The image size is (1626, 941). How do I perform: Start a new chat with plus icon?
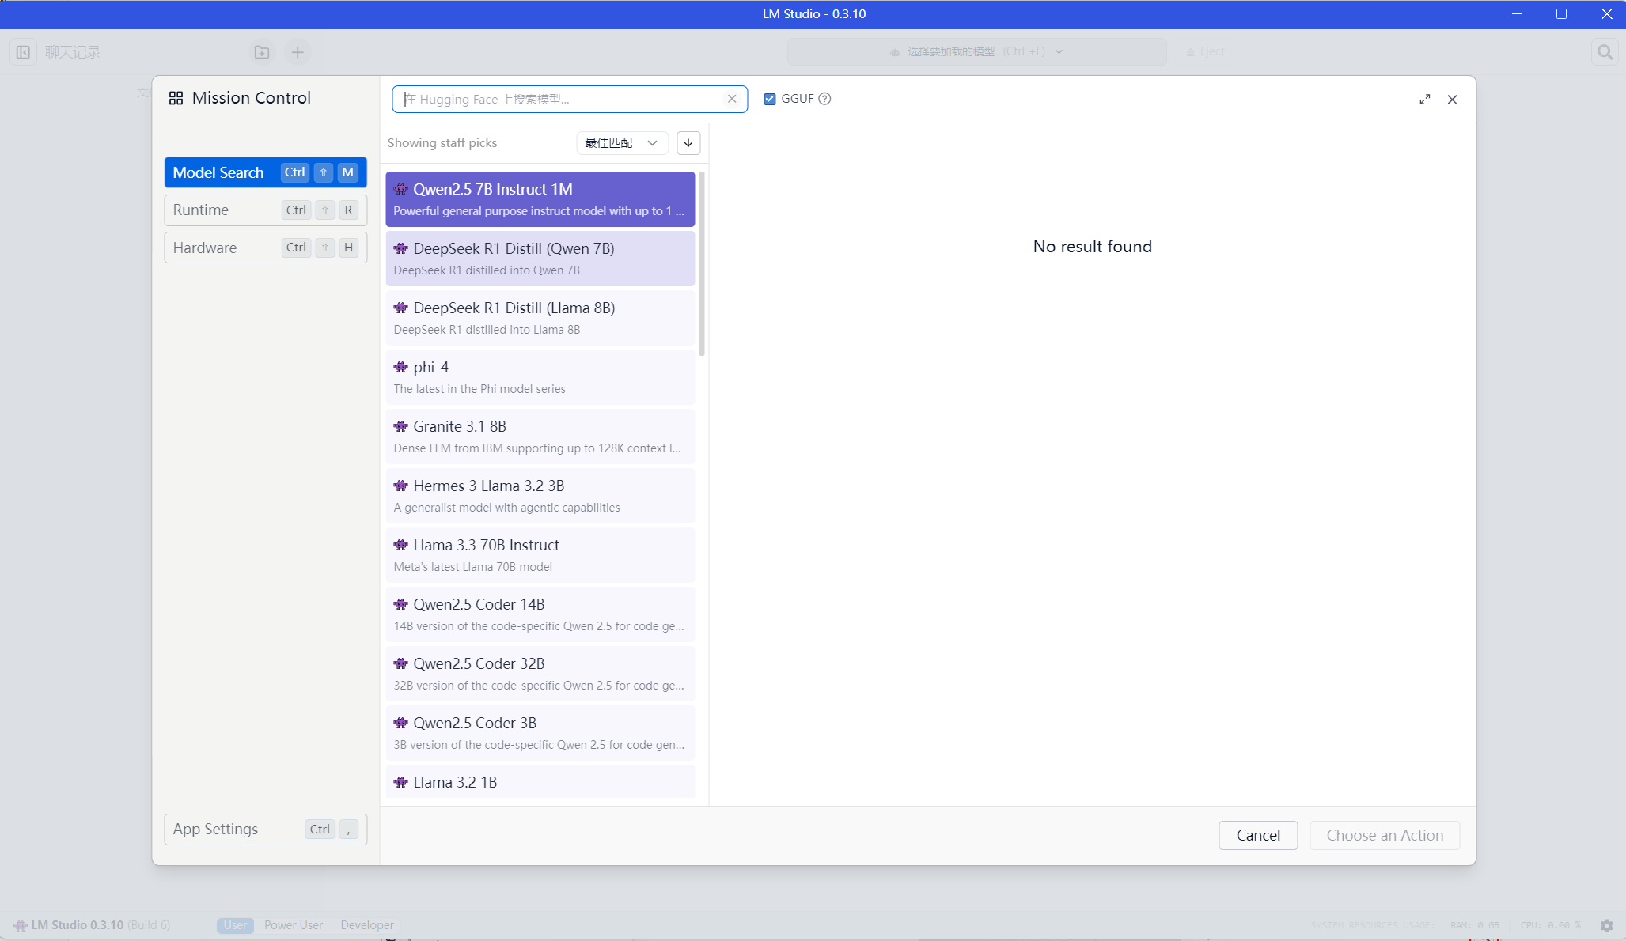pos(298,52)
